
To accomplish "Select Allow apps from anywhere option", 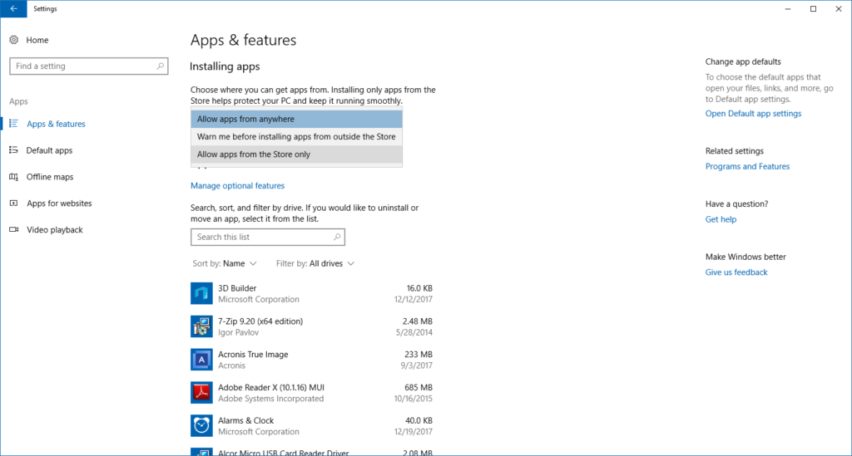I will click(x=296, y=120).
